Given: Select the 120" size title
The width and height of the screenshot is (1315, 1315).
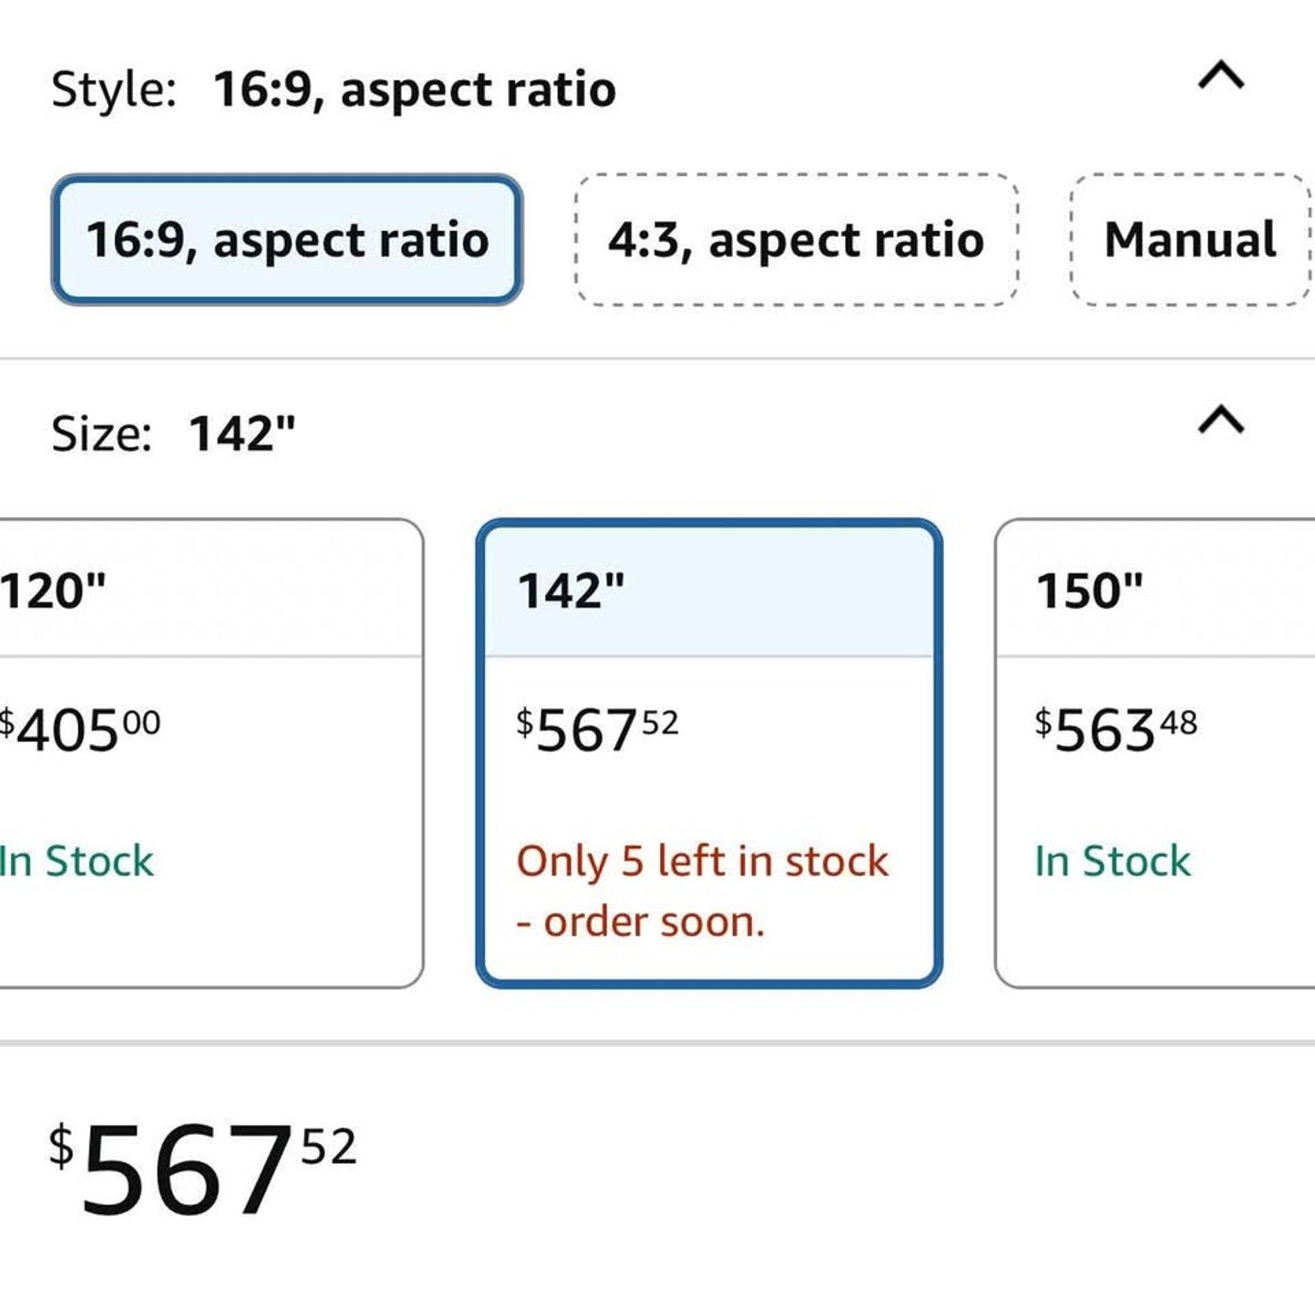Looking at the screenshot, I should [x=53, y=590].
